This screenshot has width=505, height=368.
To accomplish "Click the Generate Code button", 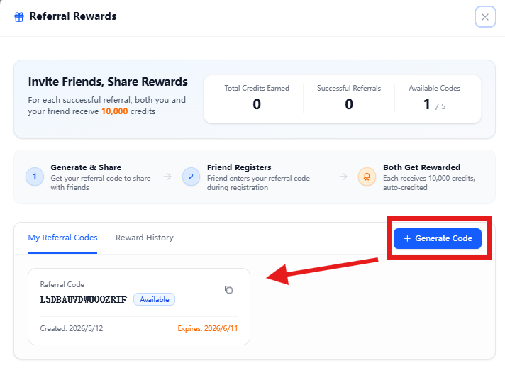I will (x=438, y=238).
